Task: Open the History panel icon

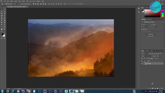Action: [139, 9]
